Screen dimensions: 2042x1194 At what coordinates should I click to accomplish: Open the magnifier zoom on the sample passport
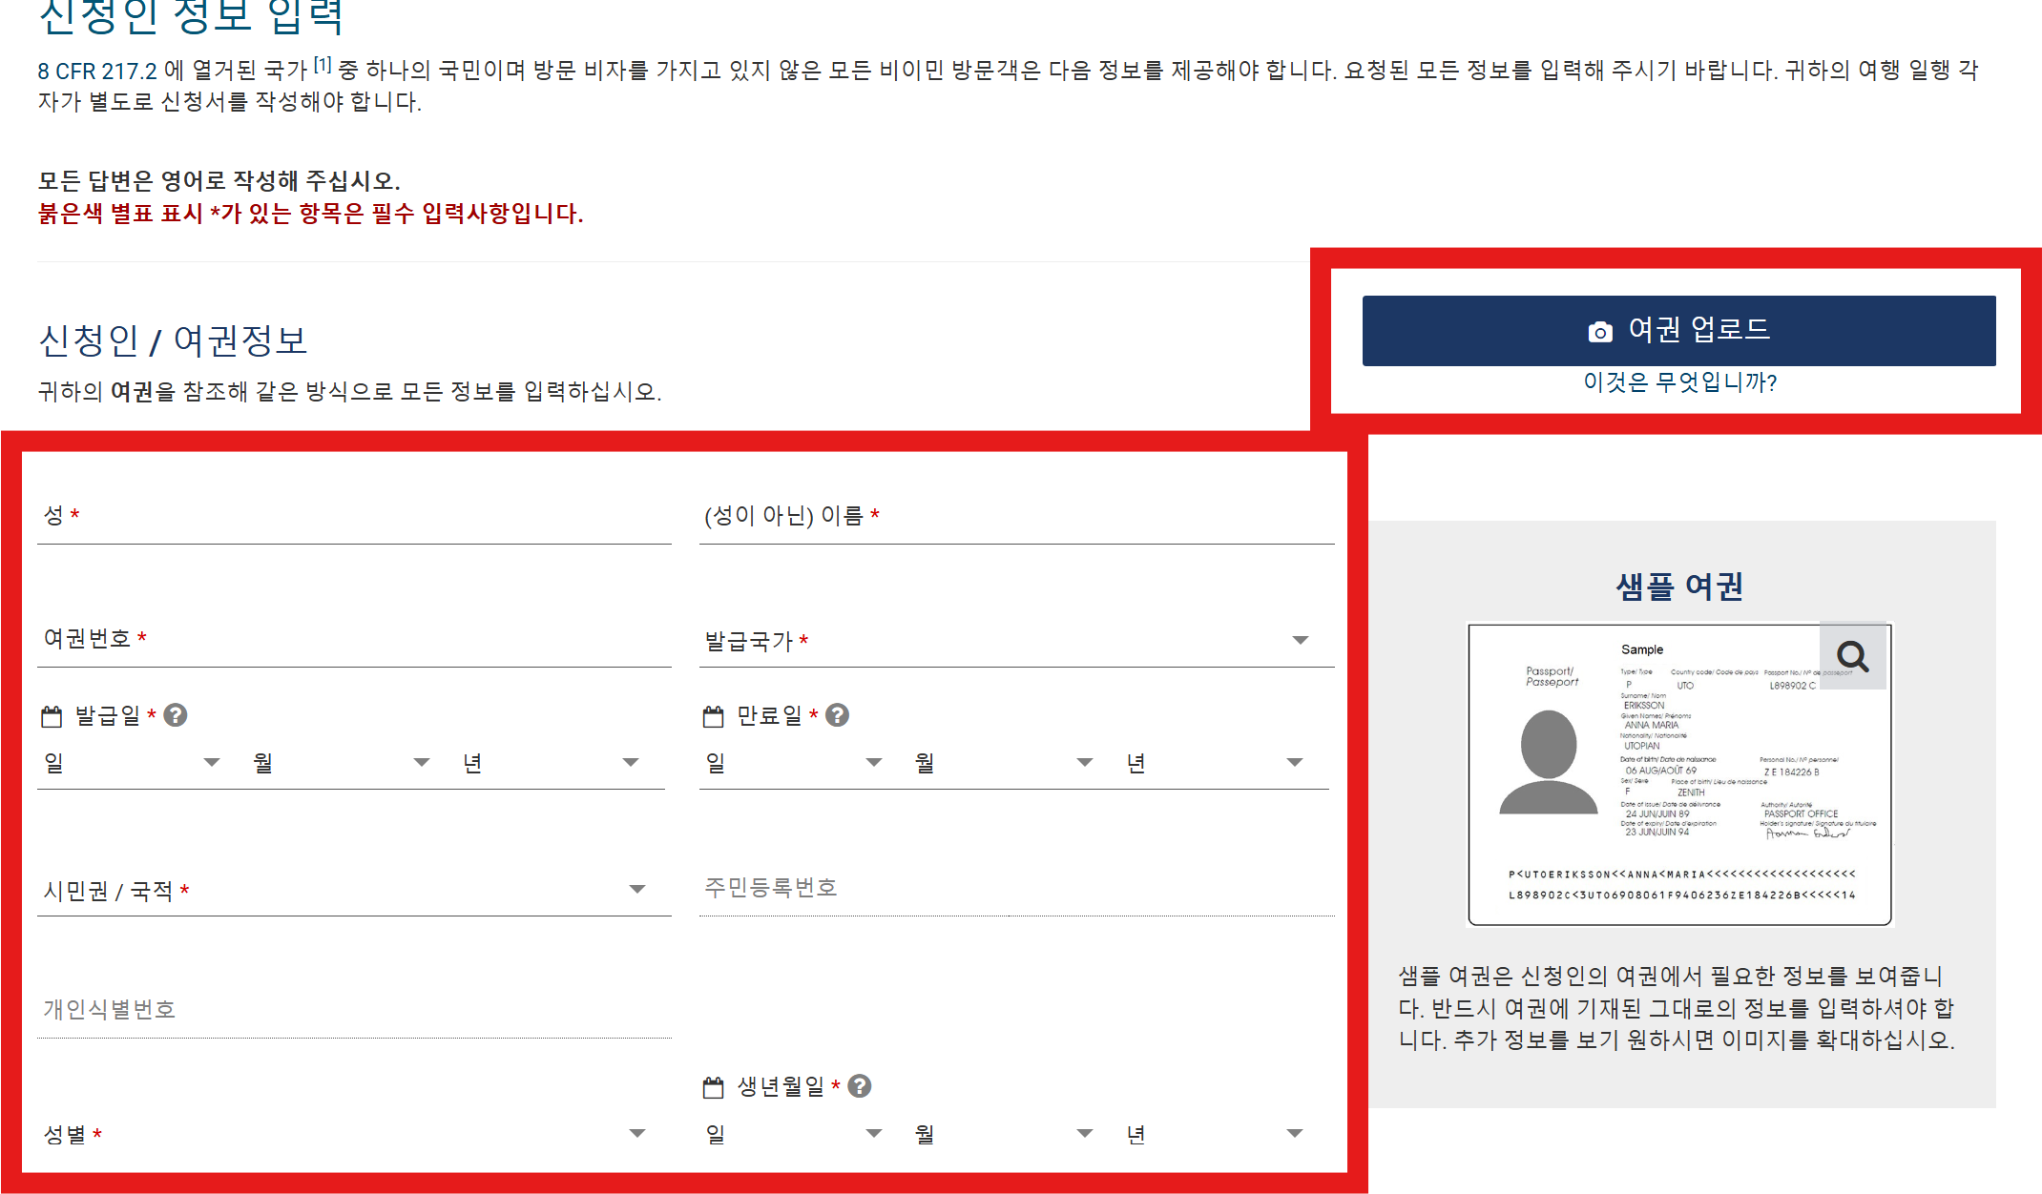pyautogui.click(x=1854, y=656)
